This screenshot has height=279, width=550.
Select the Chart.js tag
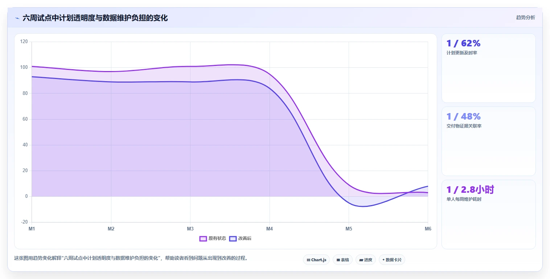pos(316,260)
